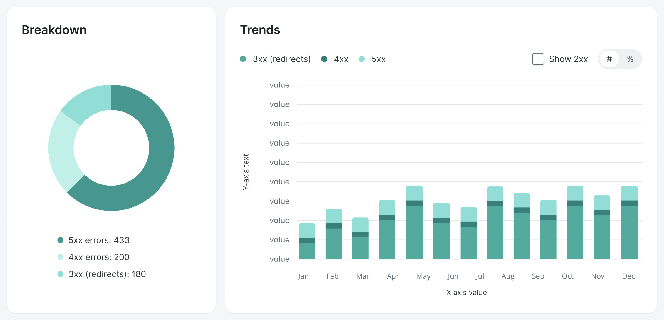Click the 5xx legend dot in Trends
The image size is (664, 320).
click(362, 59)
